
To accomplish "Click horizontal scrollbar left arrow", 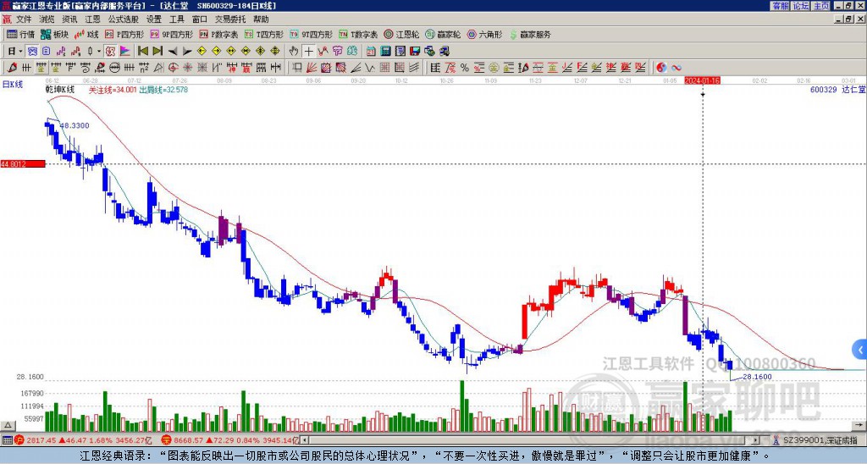I will pos(305,440).
